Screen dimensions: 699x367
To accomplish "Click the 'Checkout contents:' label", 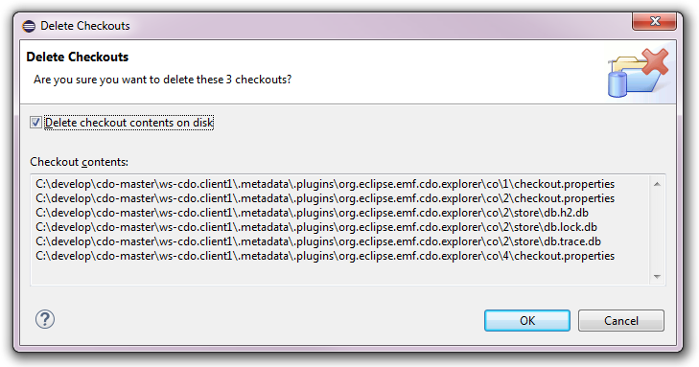I will tap(79, 162).
